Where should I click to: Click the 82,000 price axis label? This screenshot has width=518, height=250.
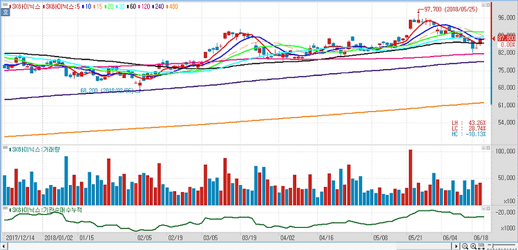[x=506, y=53]
